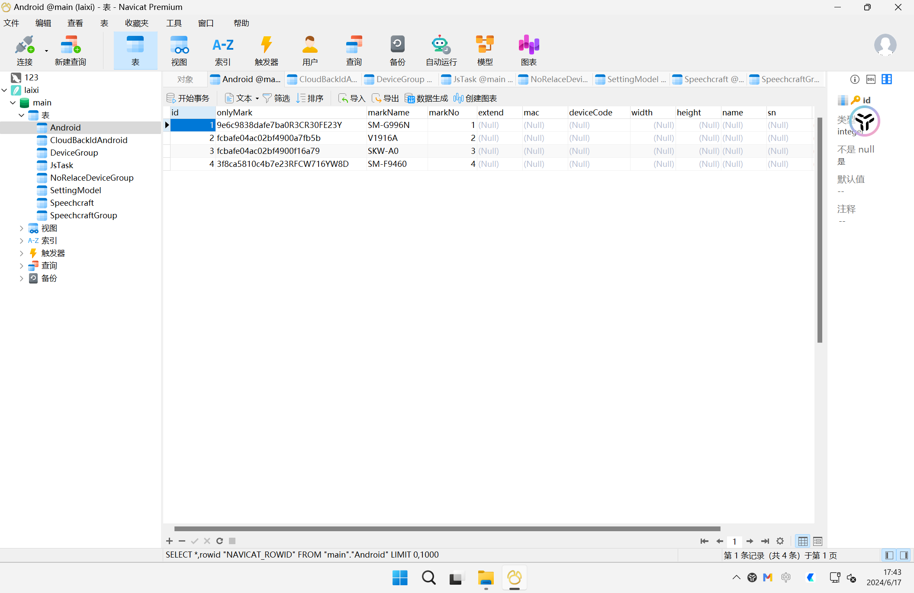Open the Text (文本) dropdown
Image resolution: width=914 pixels, height=593 pixels.
tap(242, 99)
